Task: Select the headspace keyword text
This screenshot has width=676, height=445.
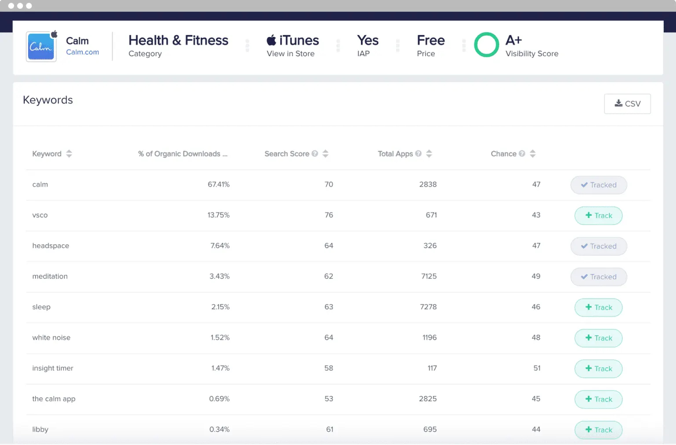Action: click(x=51, y=246)
